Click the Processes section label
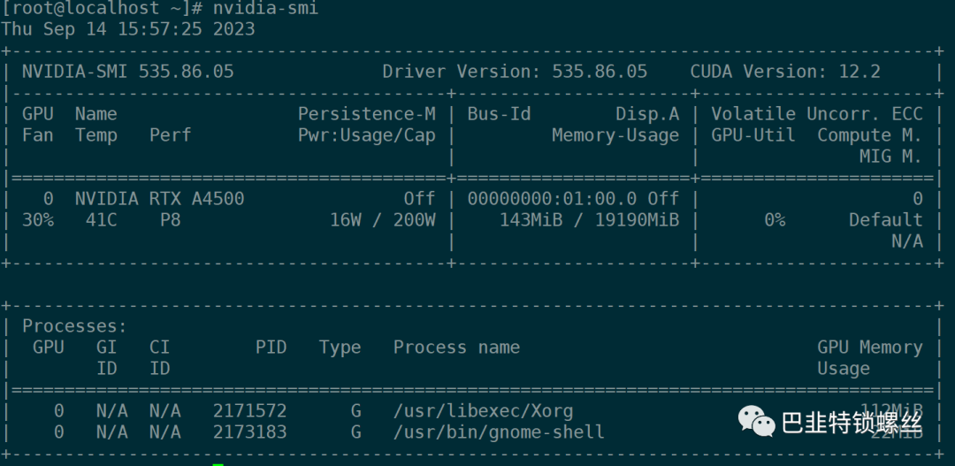 point(74,326)
